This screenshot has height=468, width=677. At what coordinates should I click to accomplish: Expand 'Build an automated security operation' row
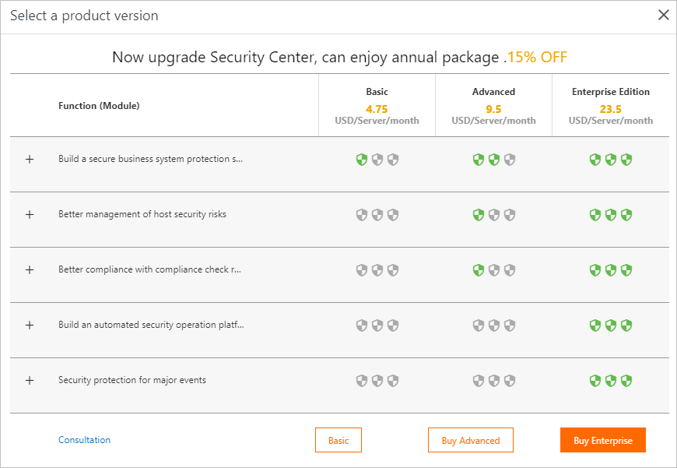pyautogui.click(x=30, y=325)
